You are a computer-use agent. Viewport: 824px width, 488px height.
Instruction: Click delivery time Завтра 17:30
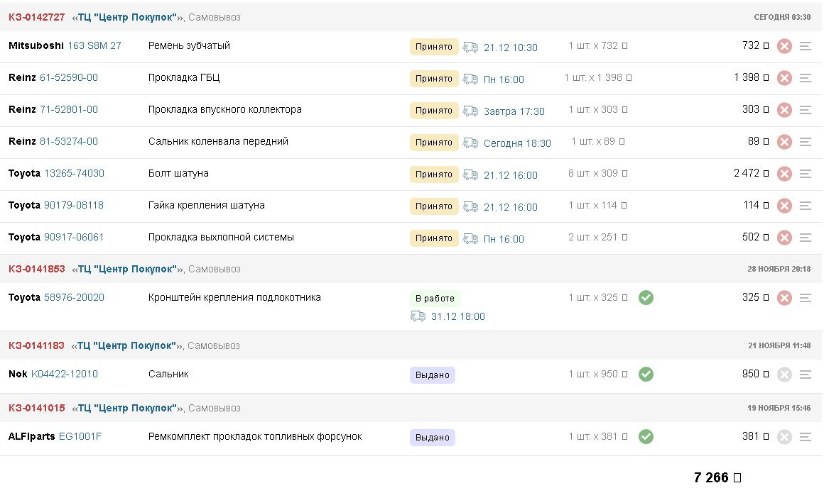pos(514,111)
